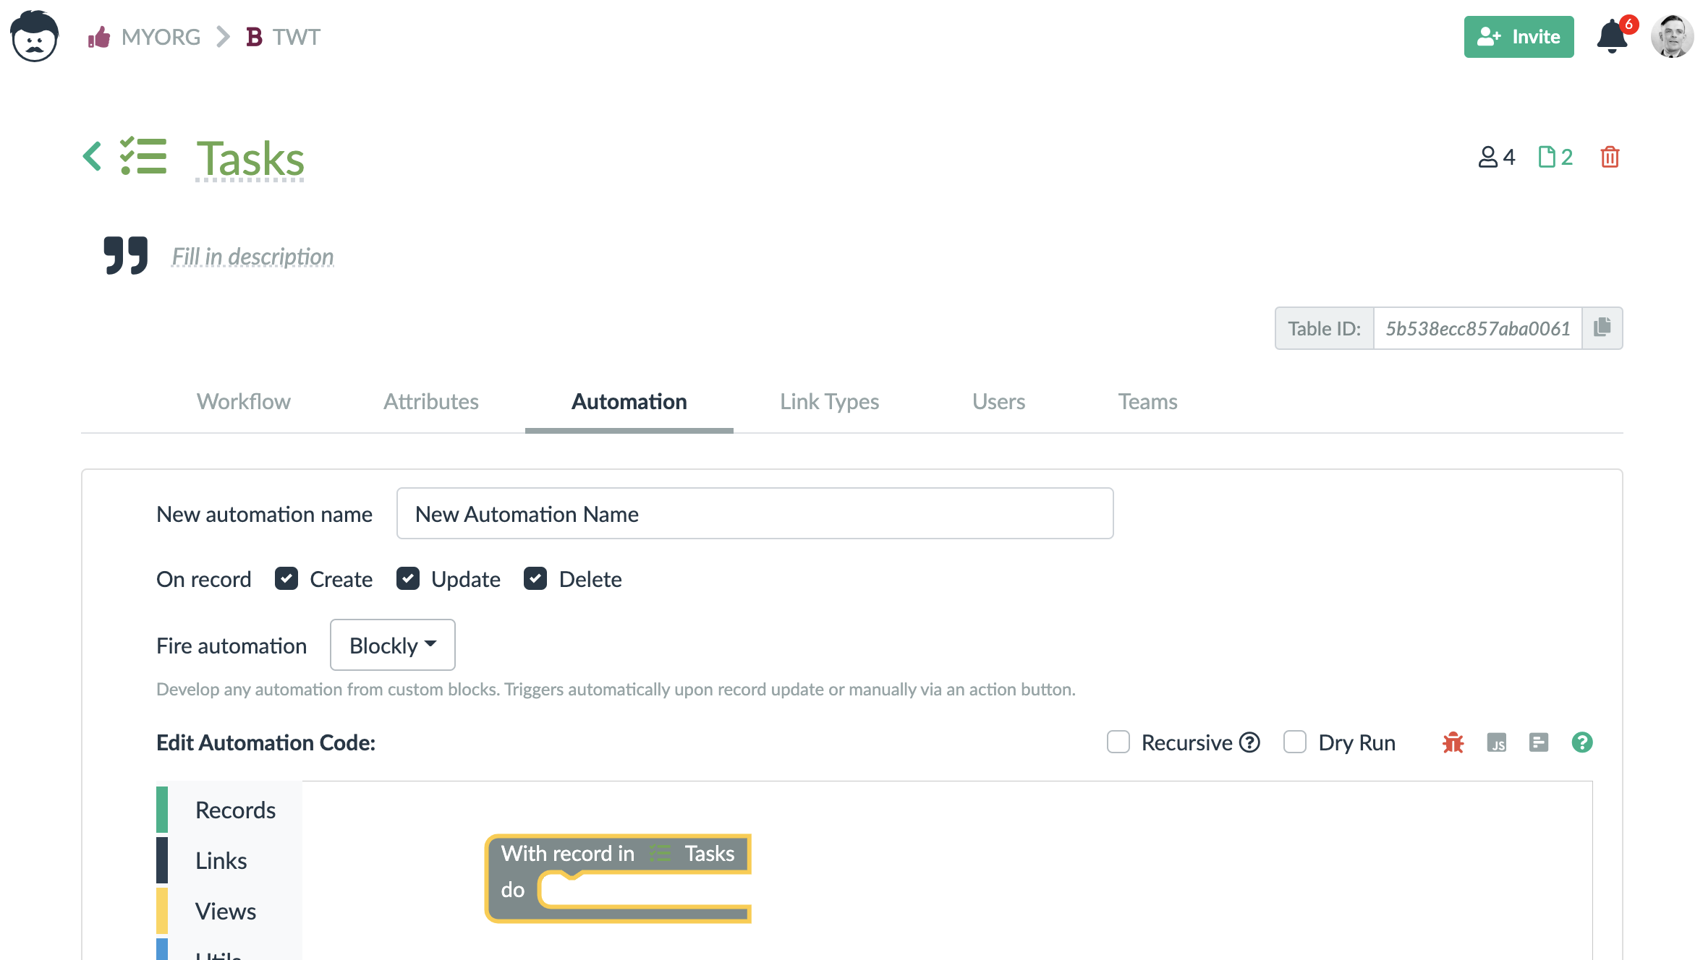Click the save/export code icon
The height and width of the screenshot is (960, 1703).
[x=1540, y=742]
